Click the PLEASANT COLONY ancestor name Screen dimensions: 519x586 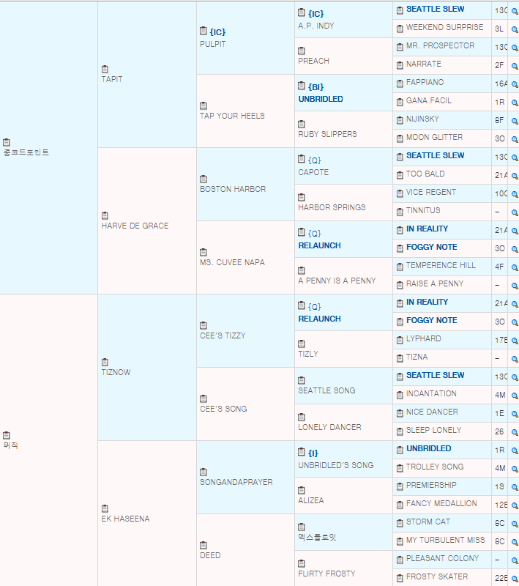coord(442,558)
